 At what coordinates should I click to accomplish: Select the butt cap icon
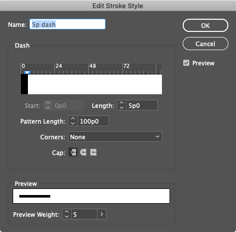(x=73, y=152)
